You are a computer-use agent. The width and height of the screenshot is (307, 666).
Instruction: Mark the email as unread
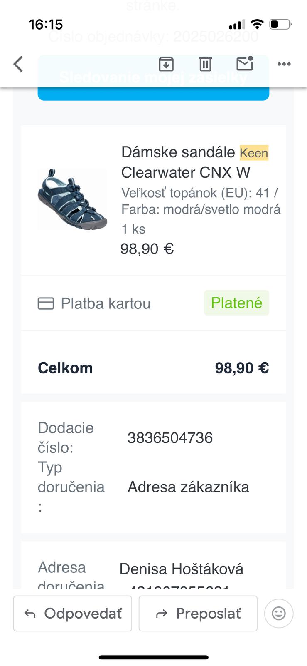point(245,63)
